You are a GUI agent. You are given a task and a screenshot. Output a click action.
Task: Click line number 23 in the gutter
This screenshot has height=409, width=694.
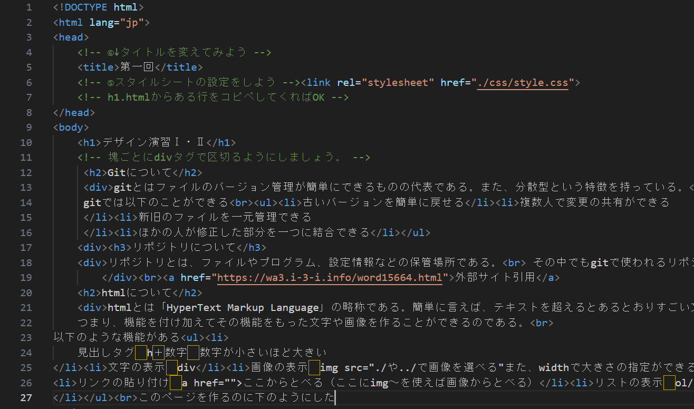(x=26, y=337)
